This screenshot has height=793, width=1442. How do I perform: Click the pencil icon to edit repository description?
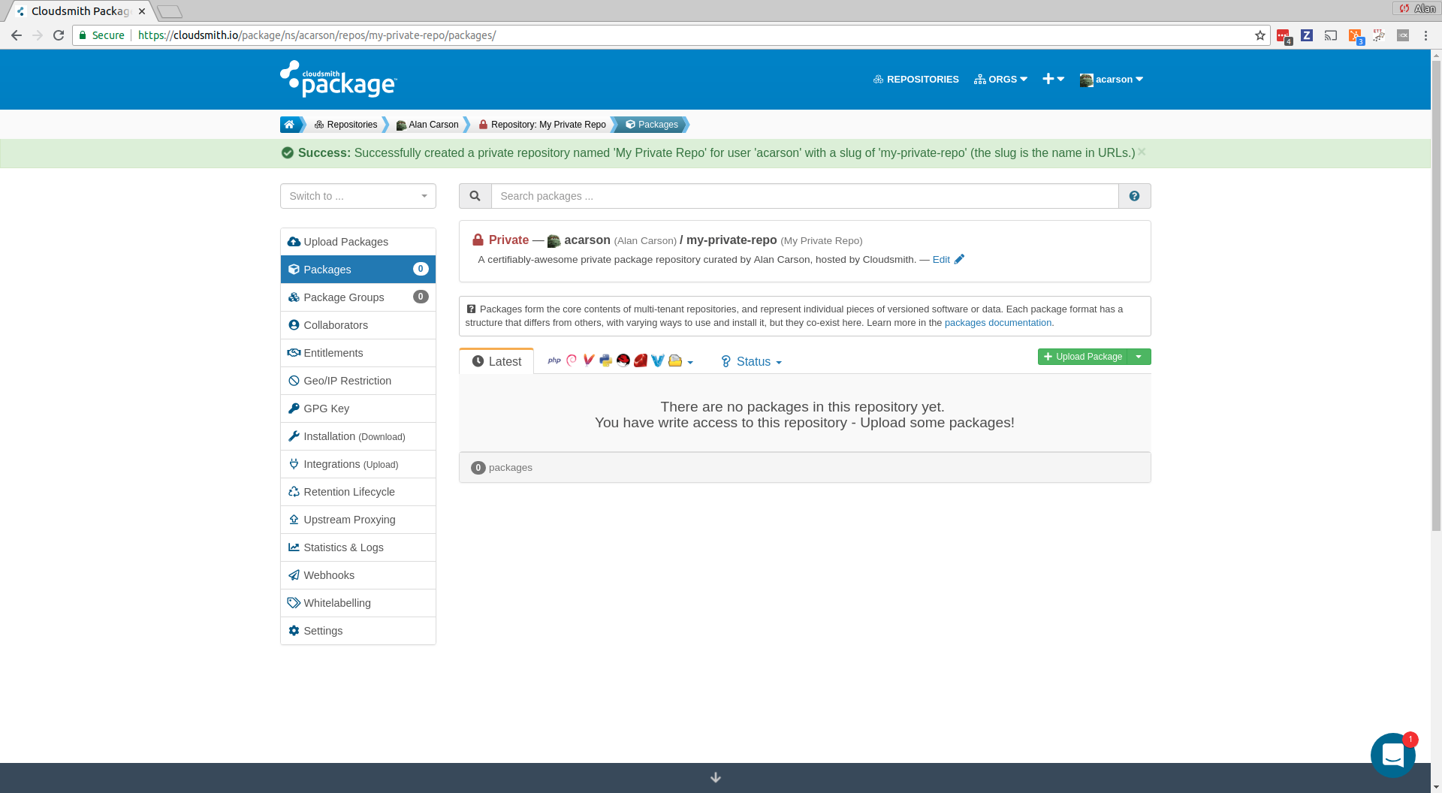click(961, 259)
